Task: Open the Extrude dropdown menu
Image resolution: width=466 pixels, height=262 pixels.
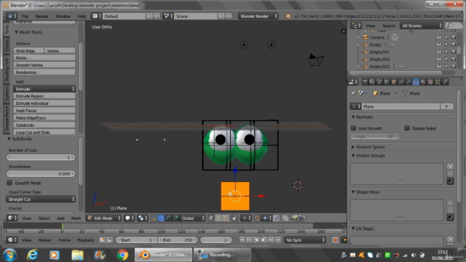Action: (x=44, y=89)
